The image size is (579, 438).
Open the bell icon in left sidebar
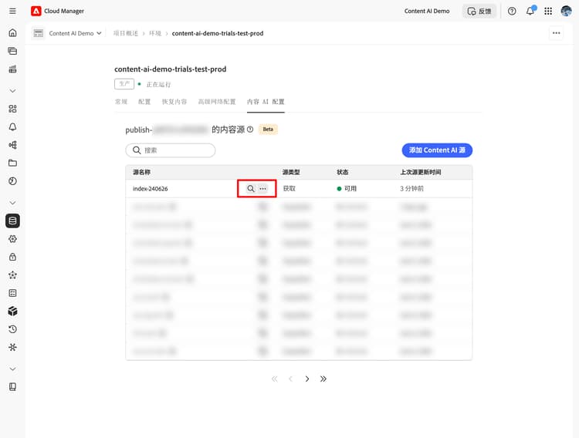(12, 127)
